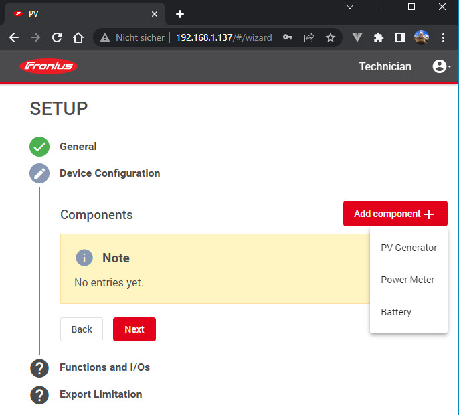This screenshot has width=459, height=415.
Task: Select PV Generator from the component menu
Action: point(408,248)
